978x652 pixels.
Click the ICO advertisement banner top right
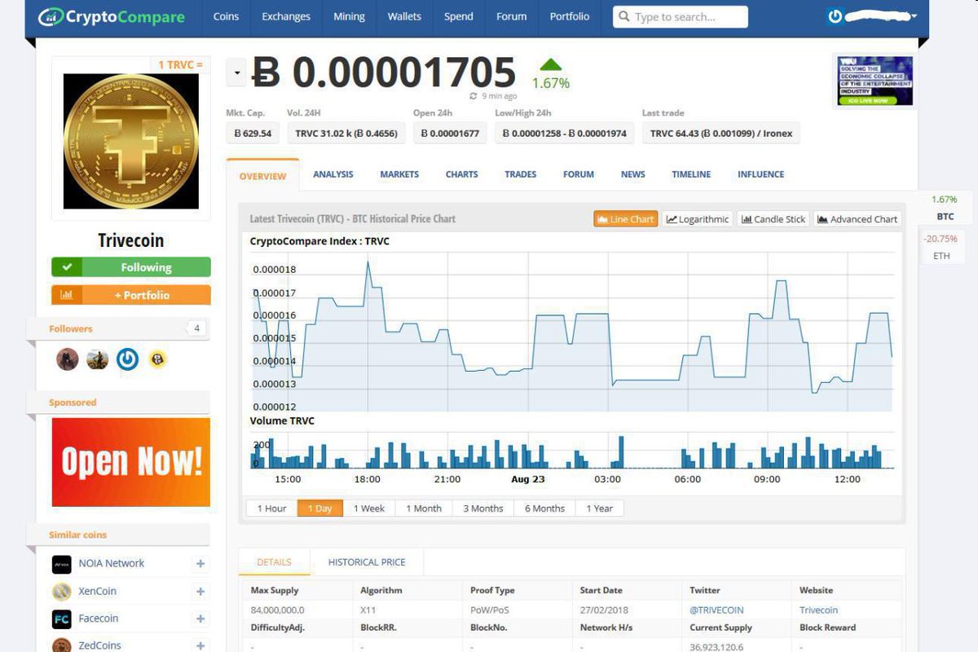click(x=875, y=81)
